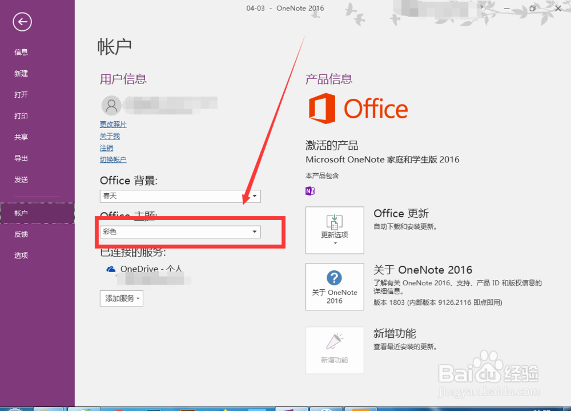This screenshot has height=411, width=571.
Task: Go to the 导出 page
Action: pos(21,158)
